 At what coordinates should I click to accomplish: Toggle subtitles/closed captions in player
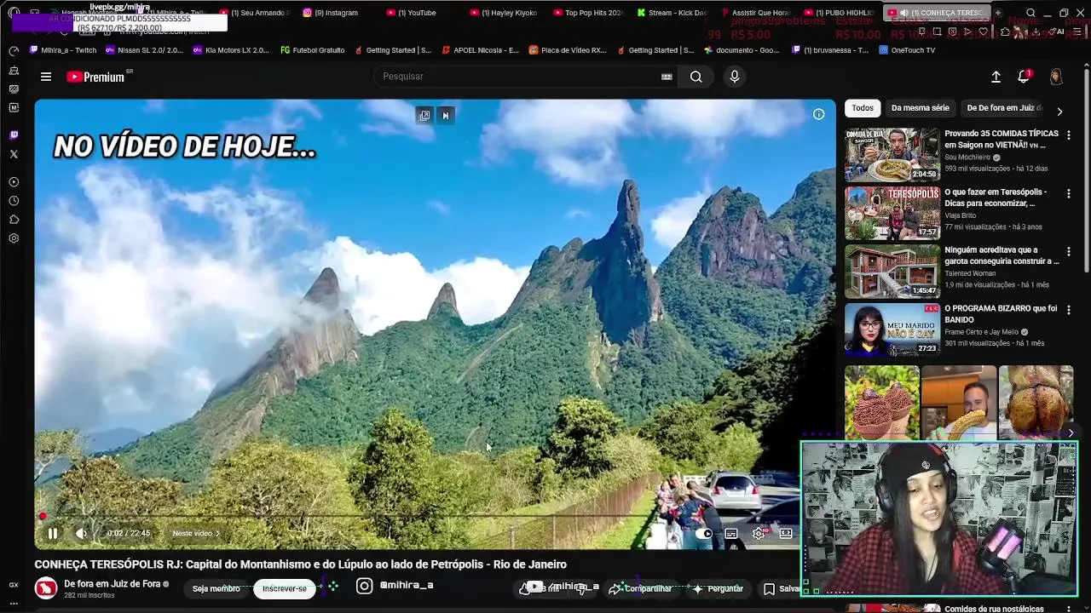731,533
